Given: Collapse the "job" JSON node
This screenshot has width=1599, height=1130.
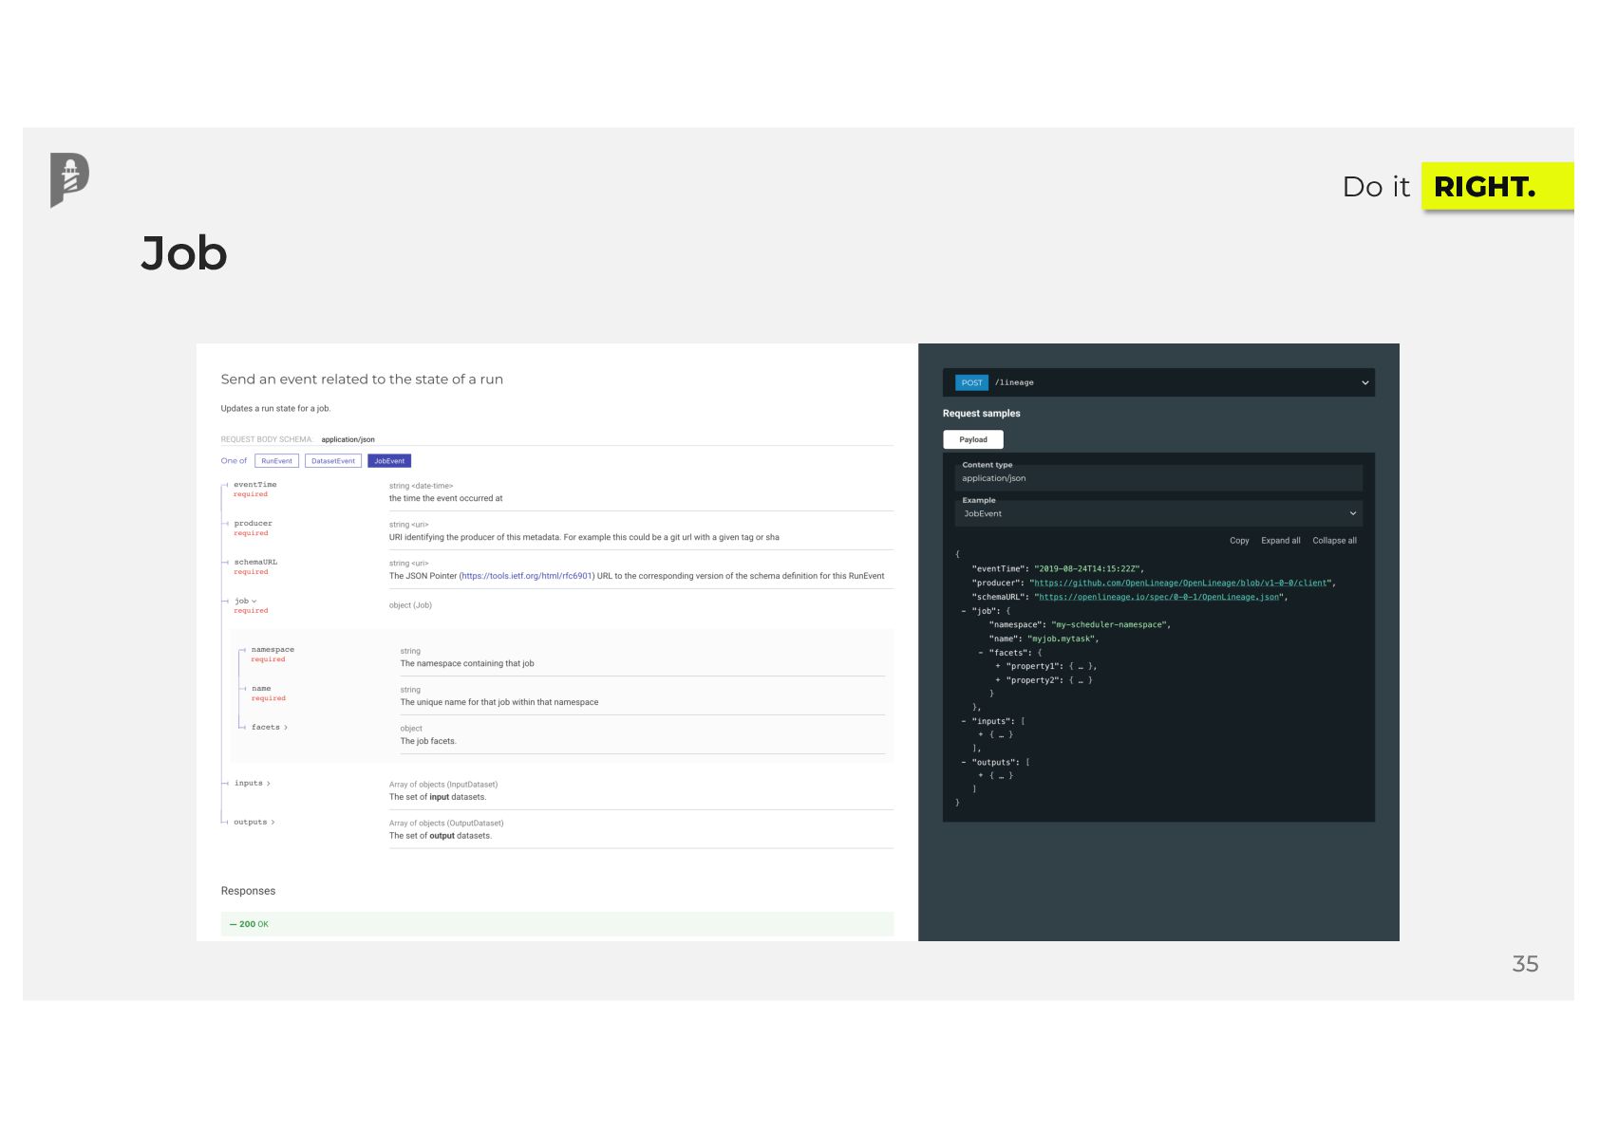Looking at the screenshot, I should coord(964,611).
